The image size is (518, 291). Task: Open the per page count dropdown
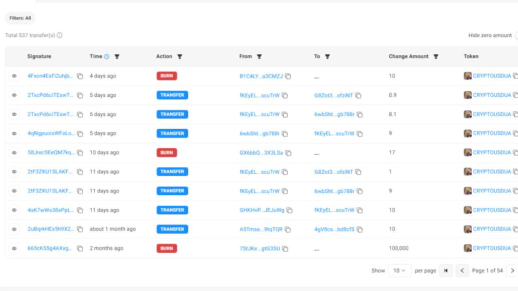(400, 270)
